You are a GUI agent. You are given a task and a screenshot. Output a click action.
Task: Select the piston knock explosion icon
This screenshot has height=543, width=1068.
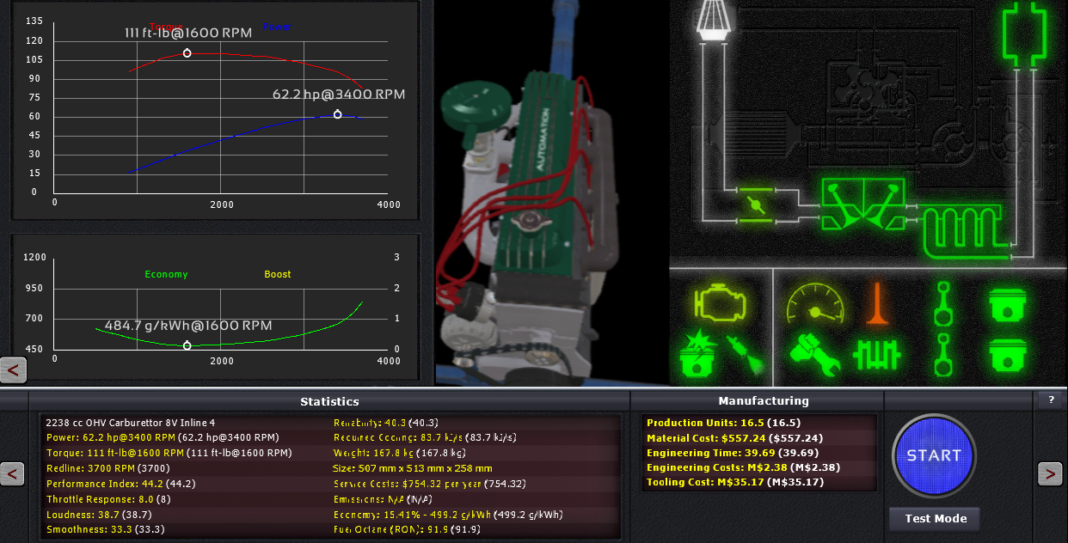698,355
